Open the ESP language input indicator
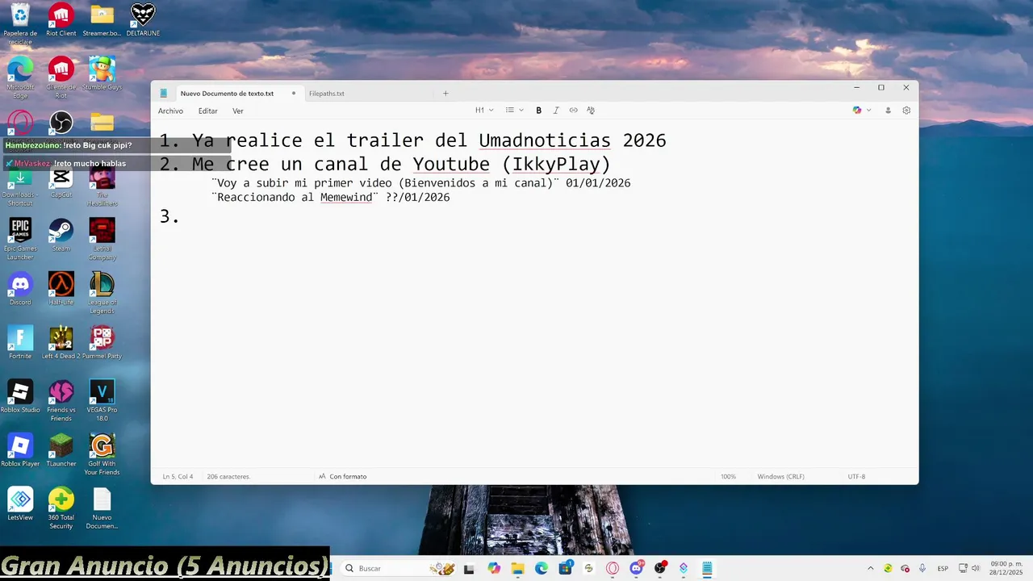Viewport: 1033px width, 581px height. tap(943, 568)
